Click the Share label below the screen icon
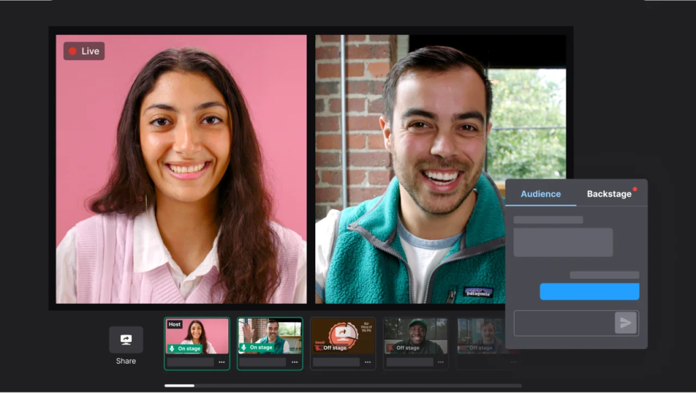The height and width of the screenshot is (393, 696). pyautogui.click(x=126, y=361)
